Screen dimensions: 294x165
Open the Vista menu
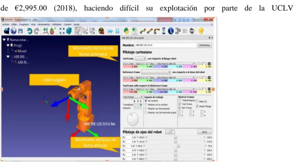click(x=33, y=24)
